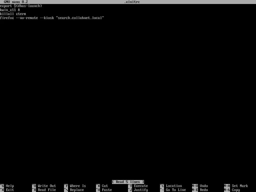Click the ^J Justify shortcut
The image size is (256, 192).
(x=138, y=190)
